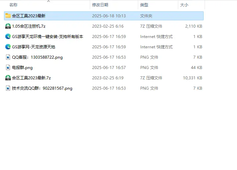Click the 文件夹 type cell of the folder row
237x170 pixels.
[146, 16]
